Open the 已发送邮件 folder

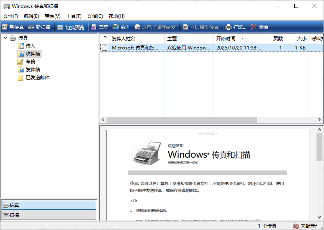point(37,78)
